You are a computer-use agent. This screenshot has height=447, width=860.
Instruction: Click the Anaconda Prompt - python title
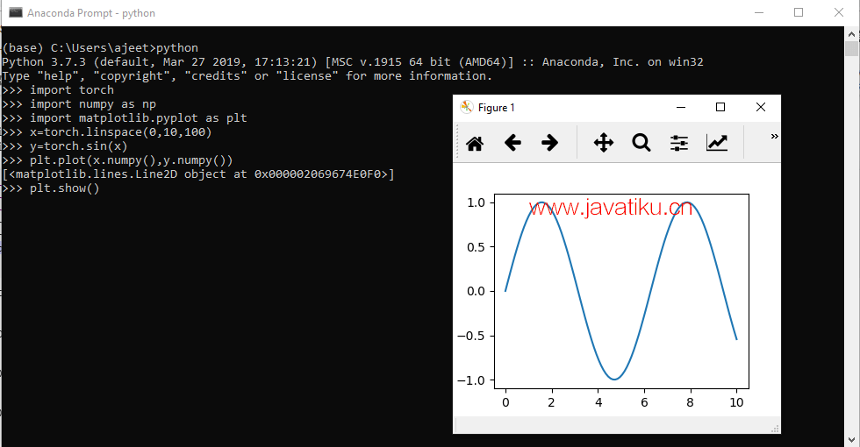(x=91, y=13)
